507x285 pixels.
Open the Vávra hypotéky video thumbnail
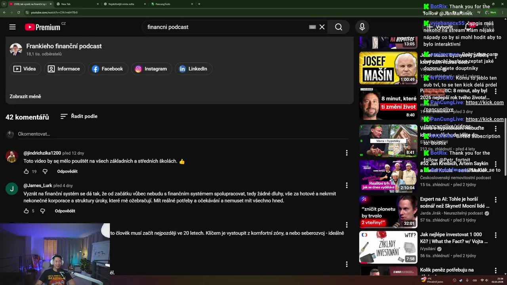pyautogui.click(x=388, y=141)
